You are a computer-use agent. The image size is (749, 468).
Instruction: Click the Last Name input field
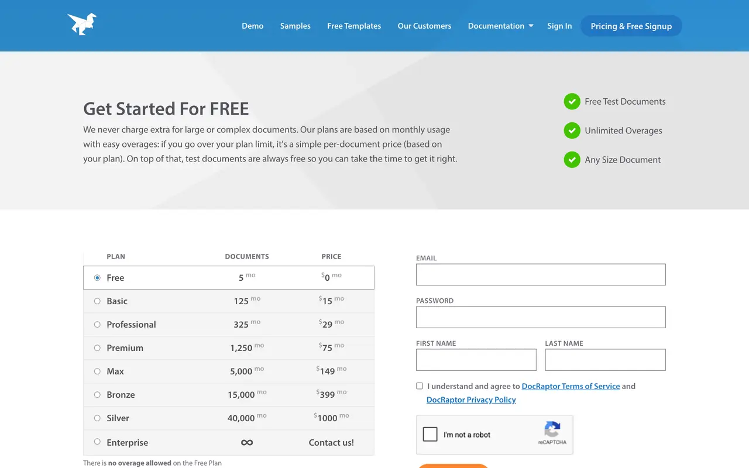pos(605,360)
